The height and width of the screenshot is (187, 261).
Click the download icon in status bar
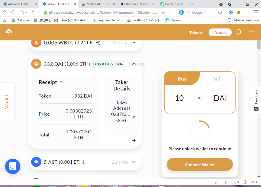point(226,182)
